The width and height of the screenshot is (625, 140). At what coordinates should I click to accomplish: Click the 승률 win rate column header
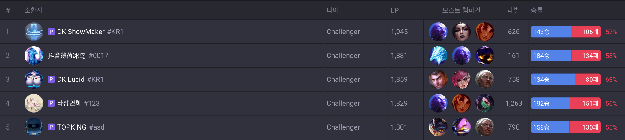click(537, 10)
